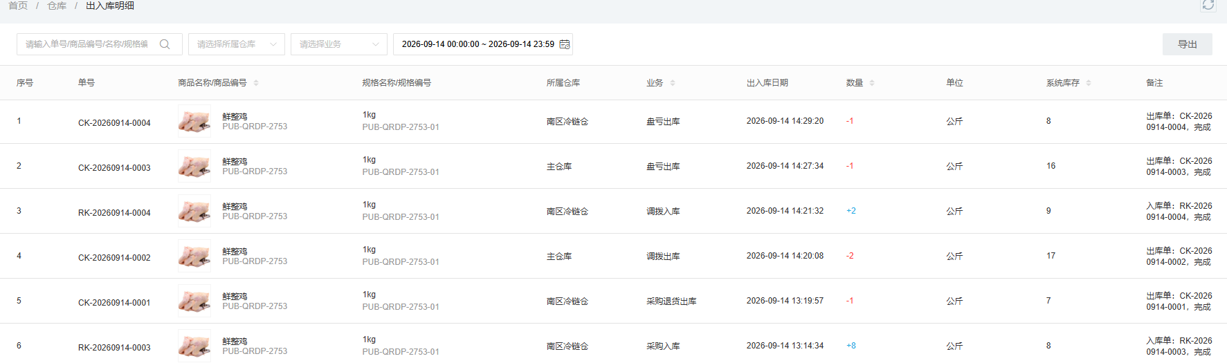
Task: Click the date range 2026-09-14 field
Action: pos(483,44)
